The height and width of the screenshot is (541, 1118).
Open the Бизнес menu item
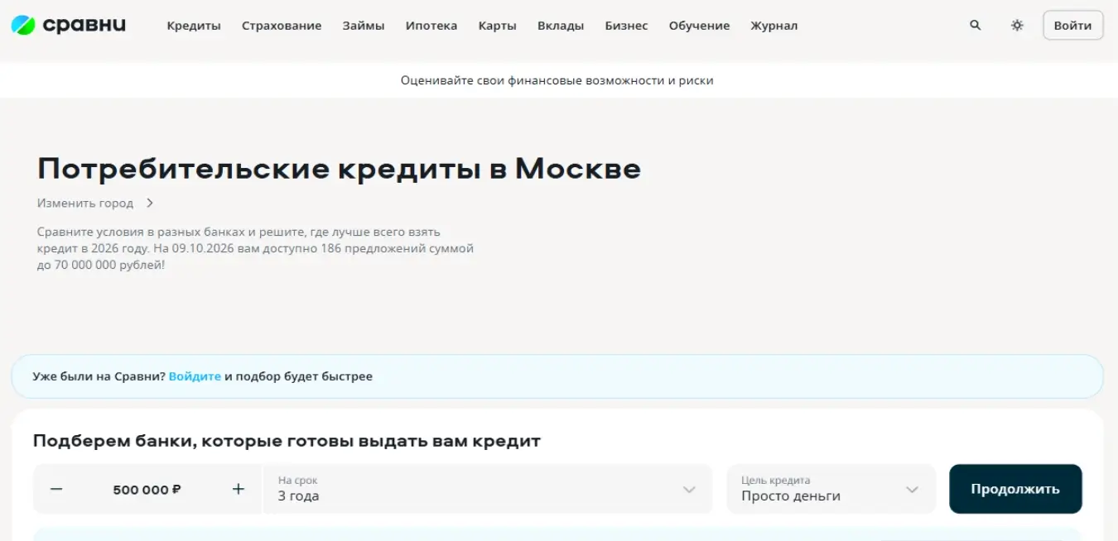626,26
